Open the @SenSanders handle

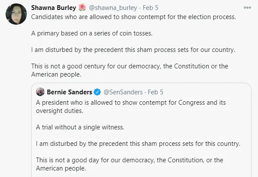pos(123,92)
